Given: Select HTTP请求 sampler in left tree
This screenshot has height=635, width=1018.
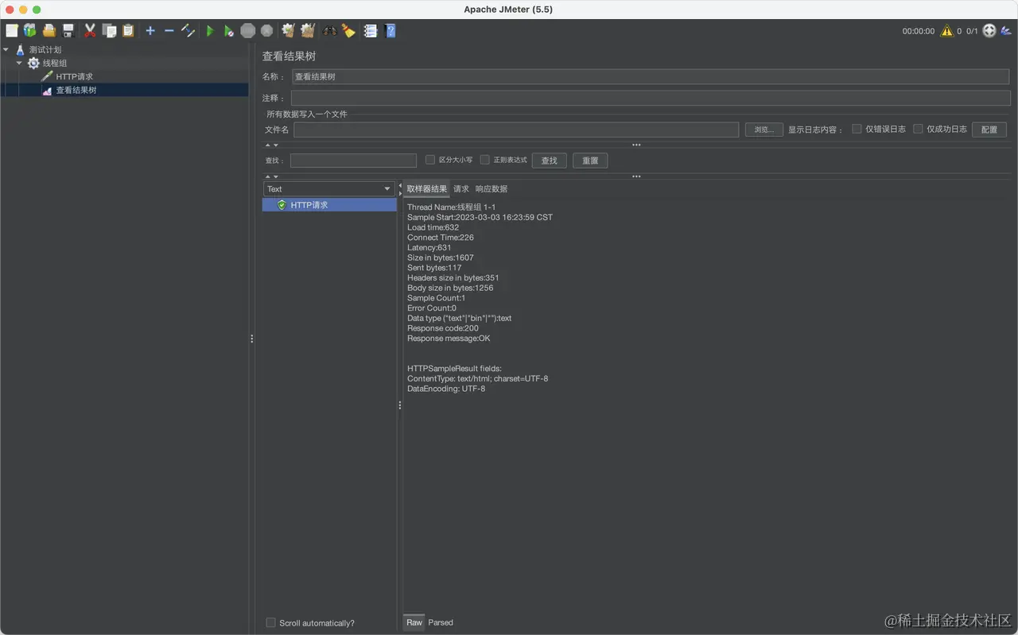Looking at the screenshot, I should 74,76.
